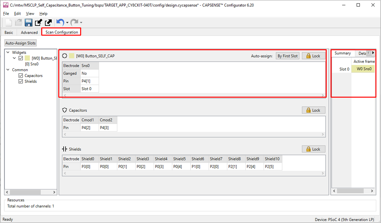Click the Redo arrow icon
The height and width of the screenshot is (223, 381).
[x=74, y=23]
